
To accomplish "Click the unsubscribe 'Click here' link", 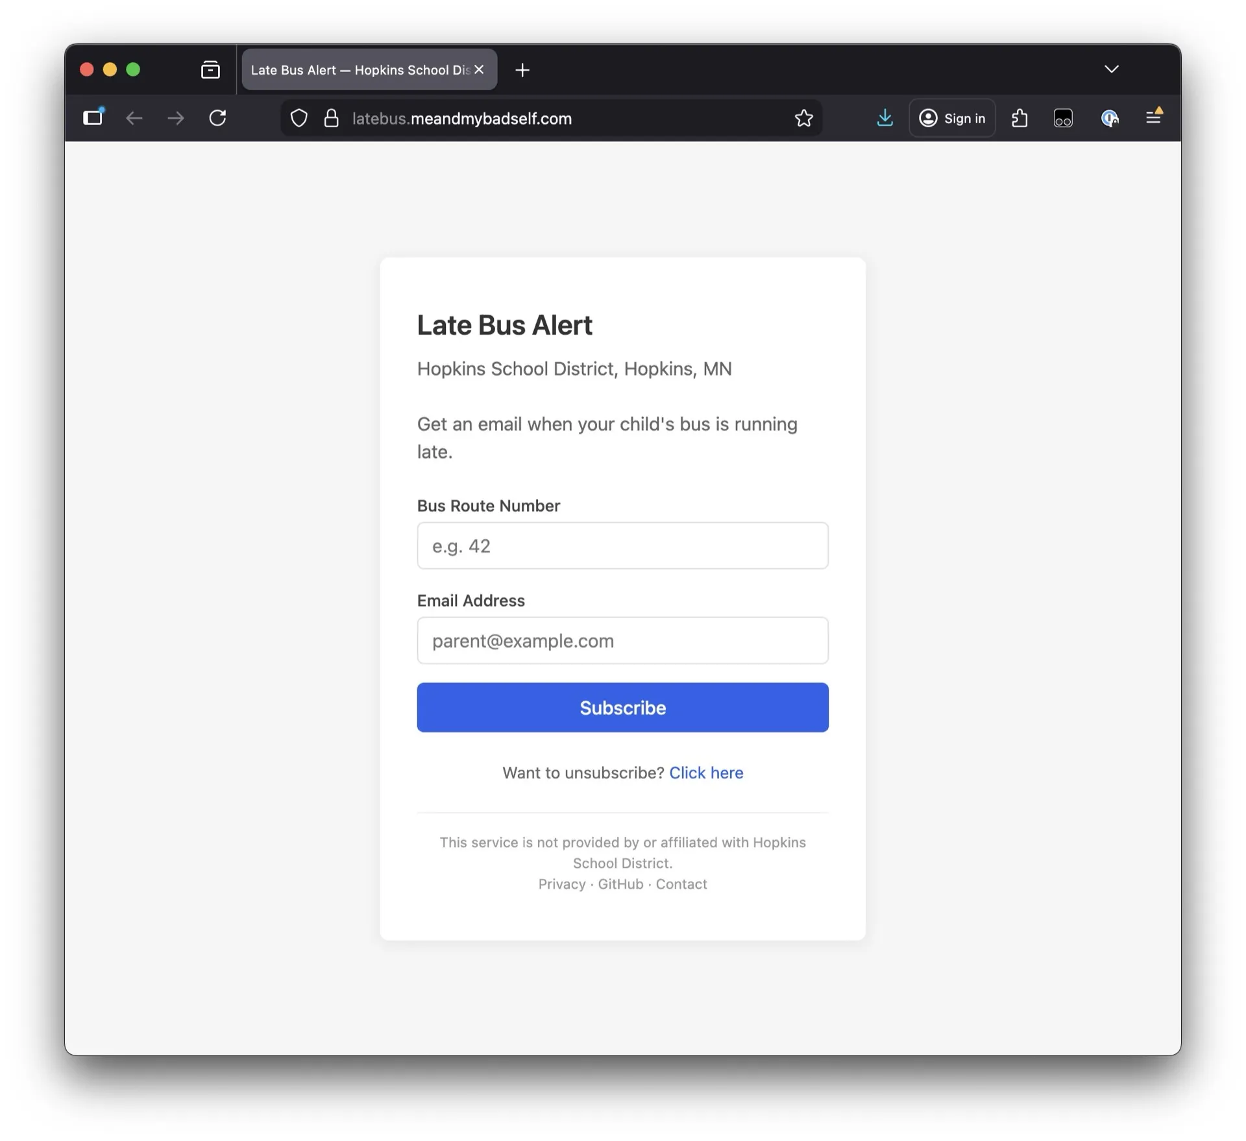I will (706, 773).
